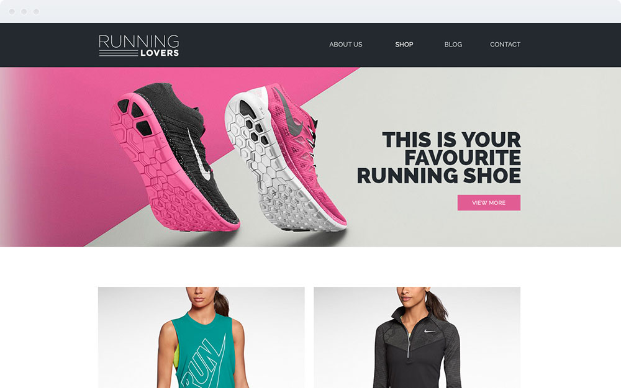Screen dimensions: 621x388
Task: Go to the Shop section
Action: point(404,44)
